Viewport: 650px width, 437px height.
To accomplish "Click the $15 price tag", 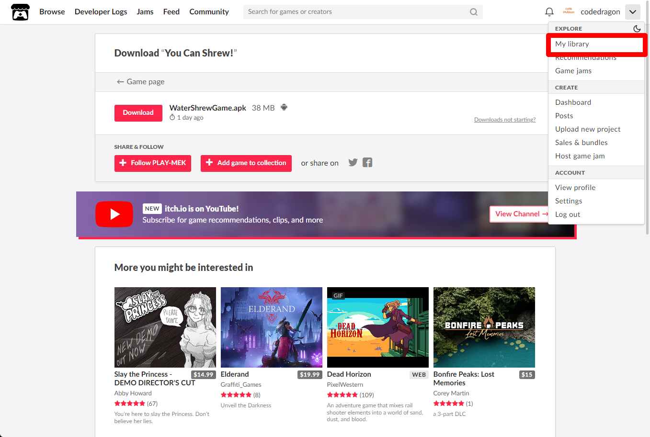I will click(527, 375).
